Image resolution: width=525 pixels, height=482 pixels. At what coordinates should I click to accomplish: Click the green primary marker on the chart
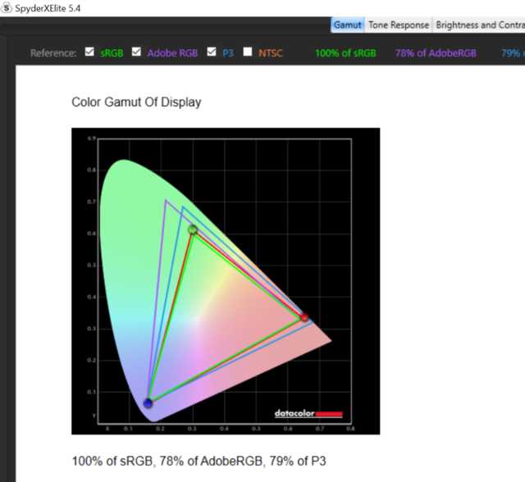193,230
